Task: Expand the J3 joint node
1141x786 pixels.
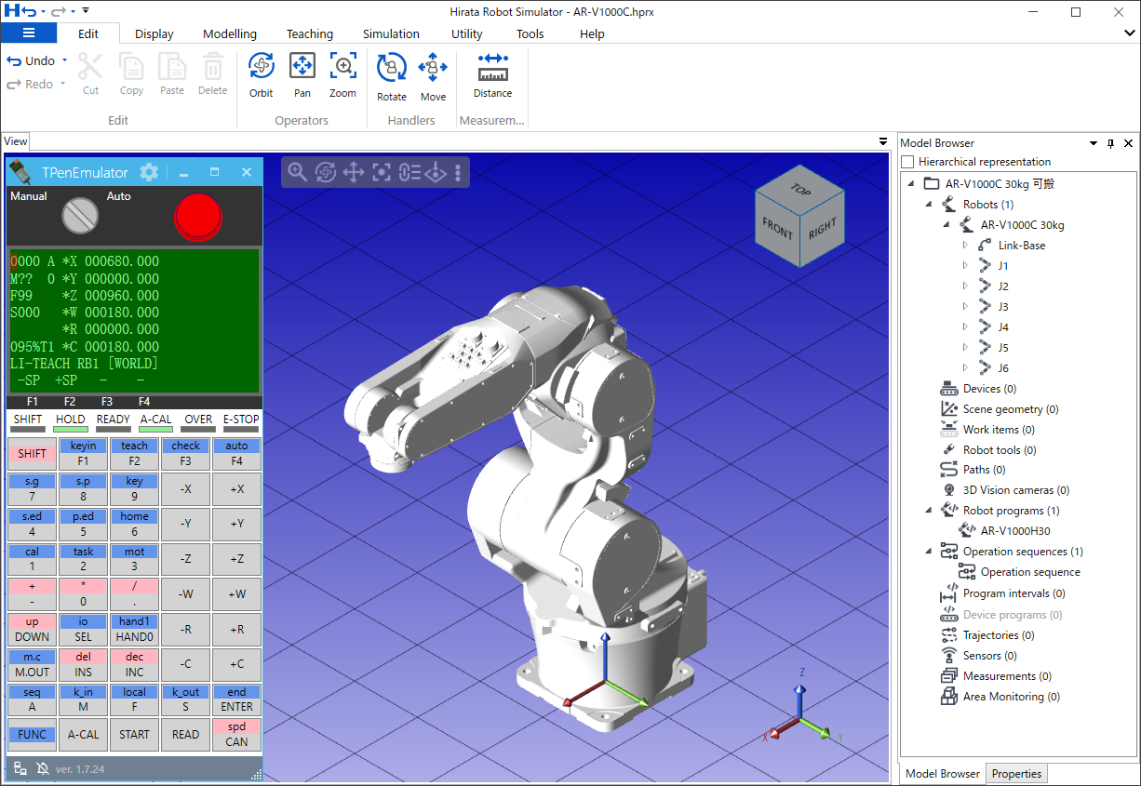Action: click(965, 307)
